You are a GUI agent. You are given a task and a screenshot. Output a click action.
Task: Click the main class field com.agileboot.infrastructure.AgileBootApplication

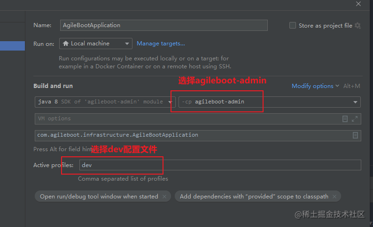click(198, 136)
